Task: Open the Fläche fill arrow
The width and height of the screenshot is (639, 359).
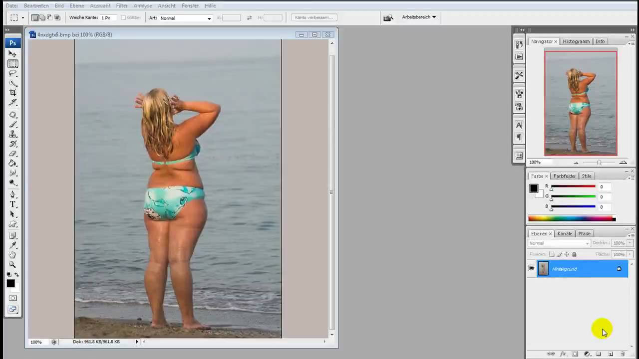Action: coord(630,254)
